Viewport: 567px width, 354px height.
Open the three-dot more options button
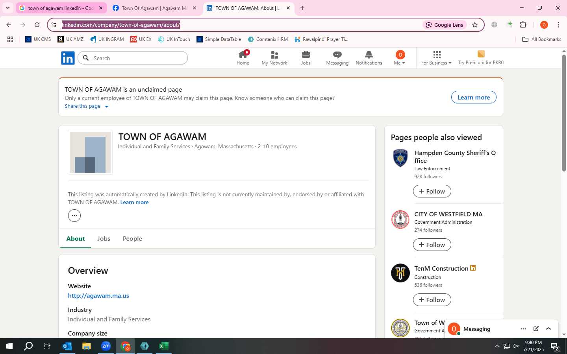click(74, 216)
